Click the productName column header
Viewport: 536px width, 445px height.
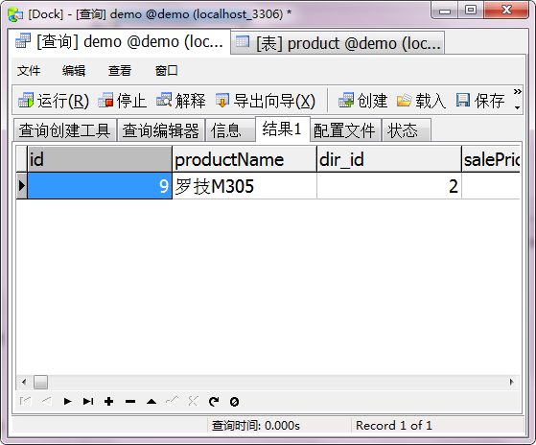click(x=245, y=159)
